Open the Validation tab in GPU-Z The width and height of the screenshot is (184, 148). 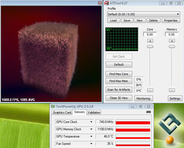click(94, 112)
